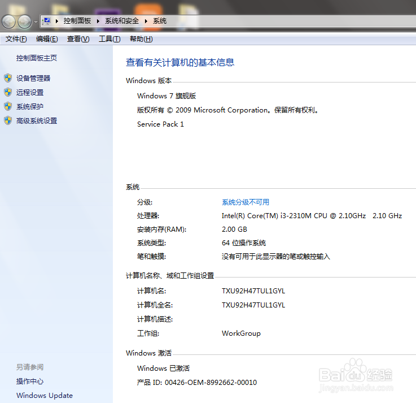The width and height of the screenshot is (416, 403).
Task: Click the 没有可用于此显示器的笔或触控输入 value
Action: (275, 257)
